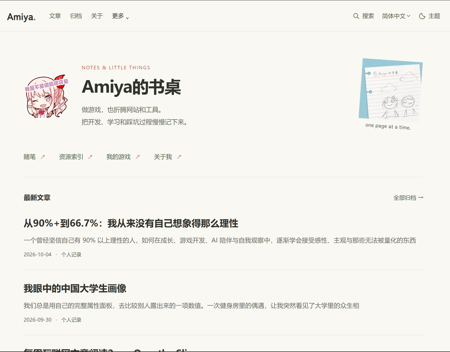Click 个人记录 tag under 2026-10-04 post
The height and width of the screenshot is (352, 450).
tap(71, 255)
